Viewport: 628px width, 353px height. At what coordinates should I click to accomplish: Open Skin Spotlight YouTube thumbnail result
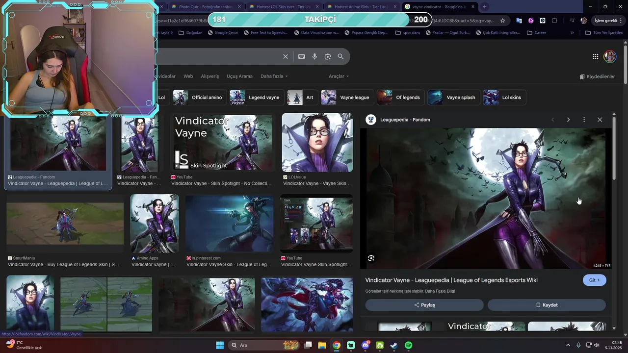pyautogui.click(x=223, y=143)
